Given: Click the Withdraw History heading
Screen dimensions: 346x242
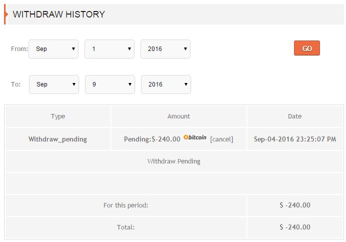Looking at the screenshot, I should tap(59, 14).
